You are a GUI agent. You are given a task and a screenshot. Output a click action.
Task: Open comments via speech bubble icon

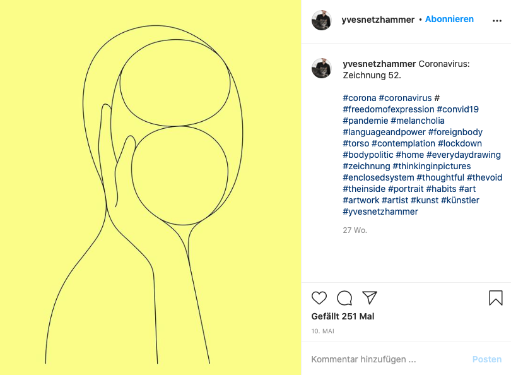coord(344,298)
